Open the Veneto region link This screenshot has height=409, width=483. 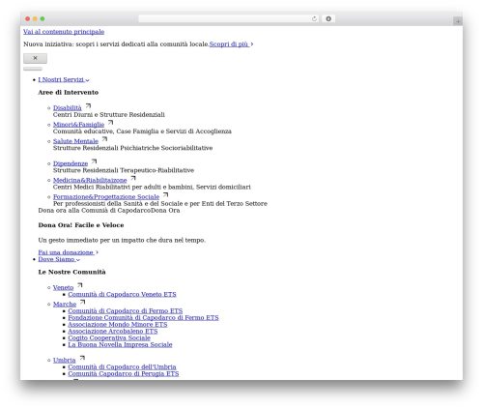[63, 288]
